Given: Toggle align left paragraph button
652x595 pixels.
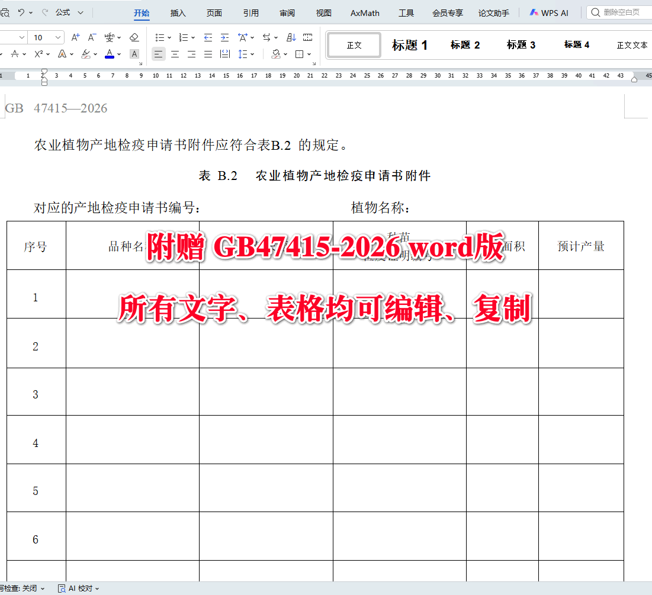Looking at the screenshot, I should tap(159, 54).
